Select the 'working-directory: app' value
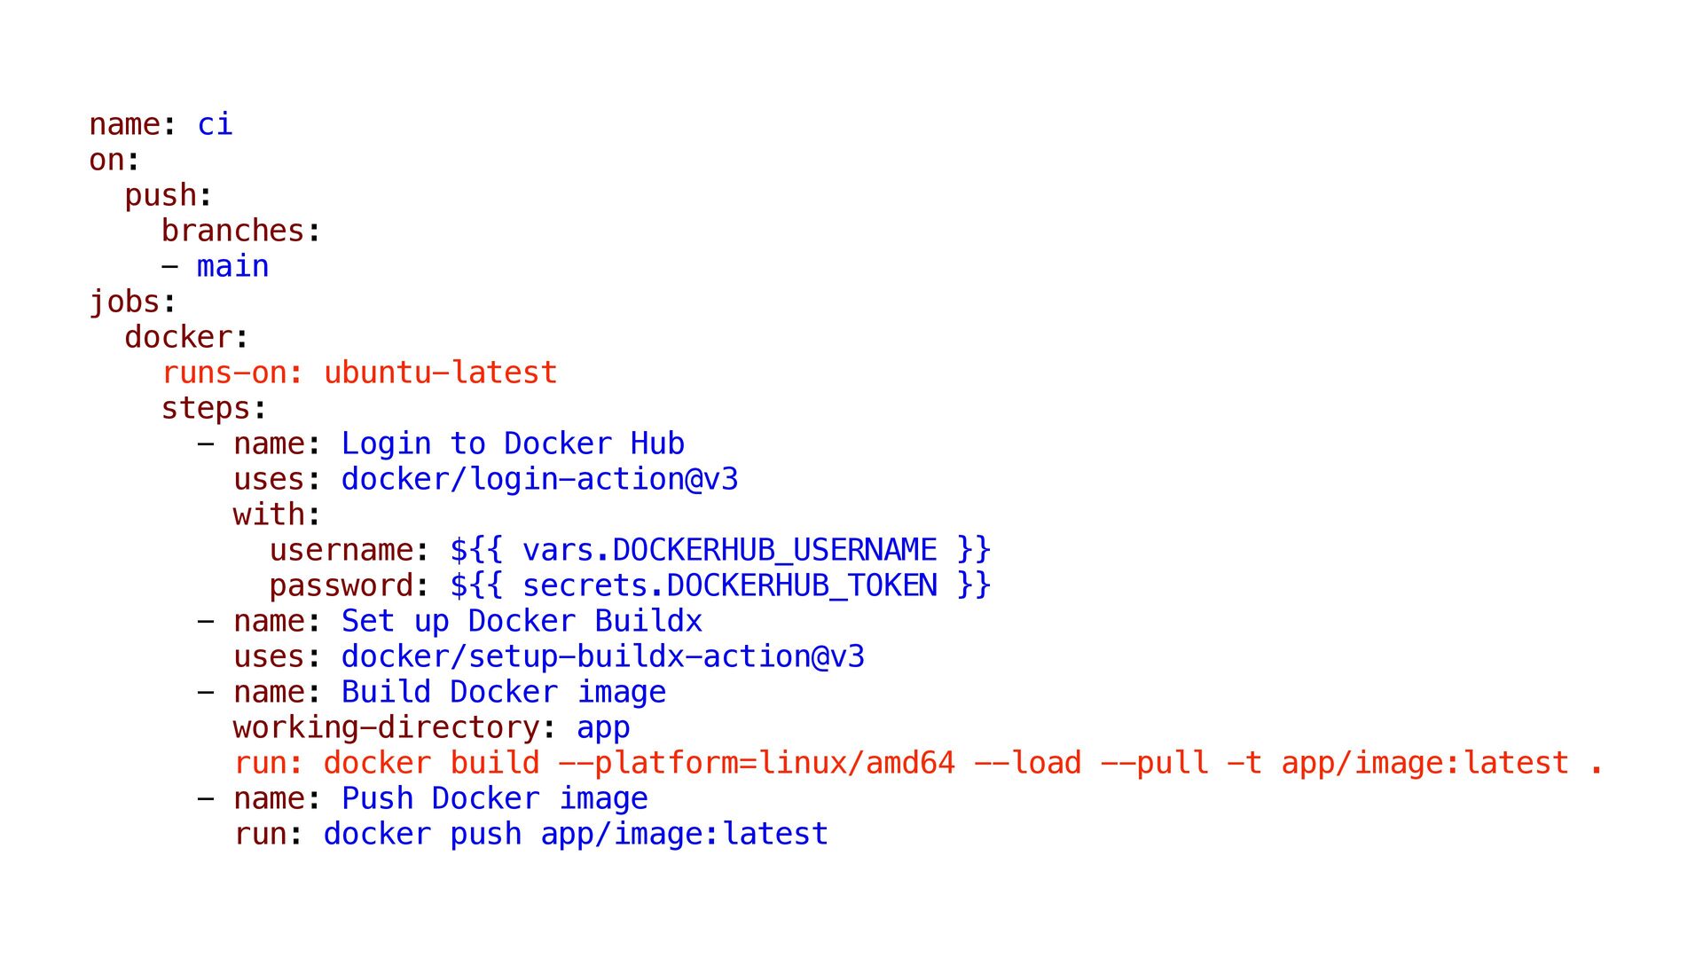This screenshot has width=1703, height=958. 603,728
